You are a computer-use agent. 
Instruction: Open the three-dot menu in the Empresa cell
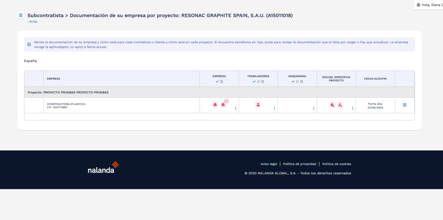coord(236,108)
